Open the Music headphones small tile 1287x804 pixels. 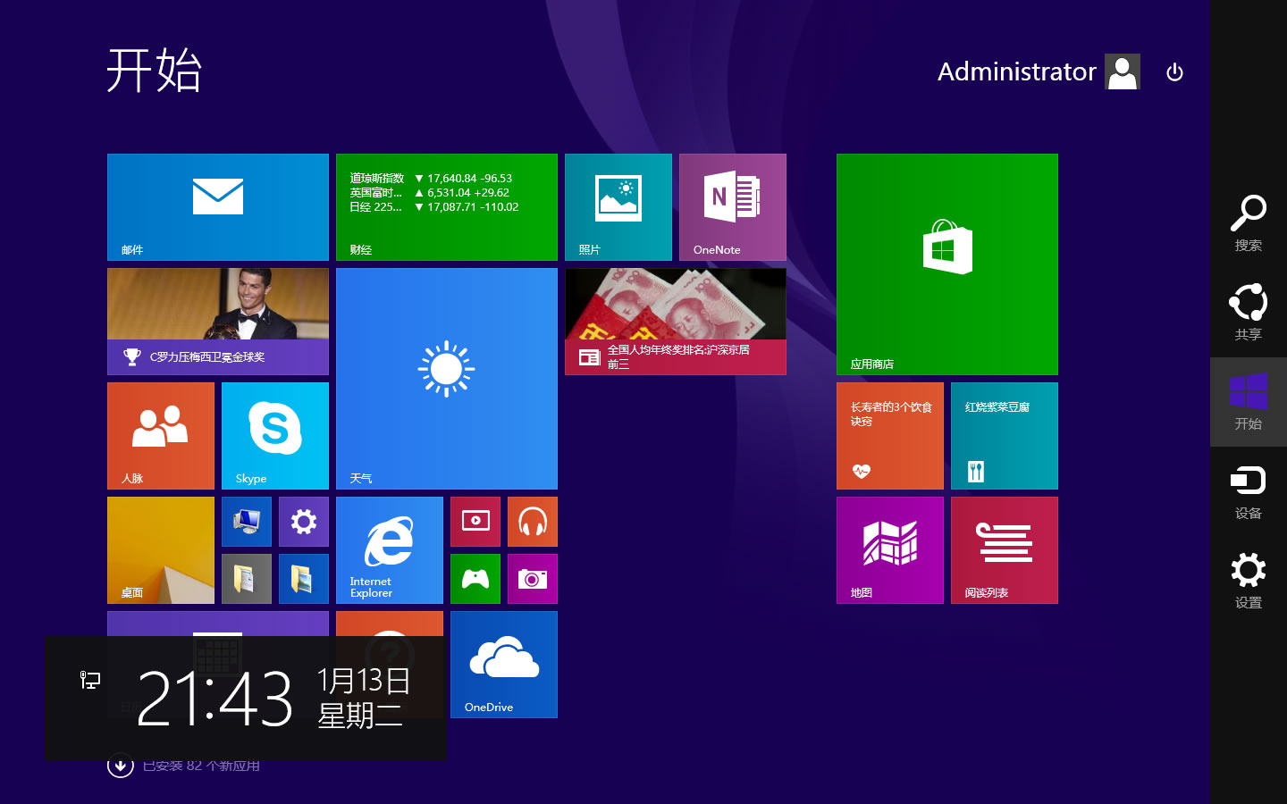(x=533, y=522)
